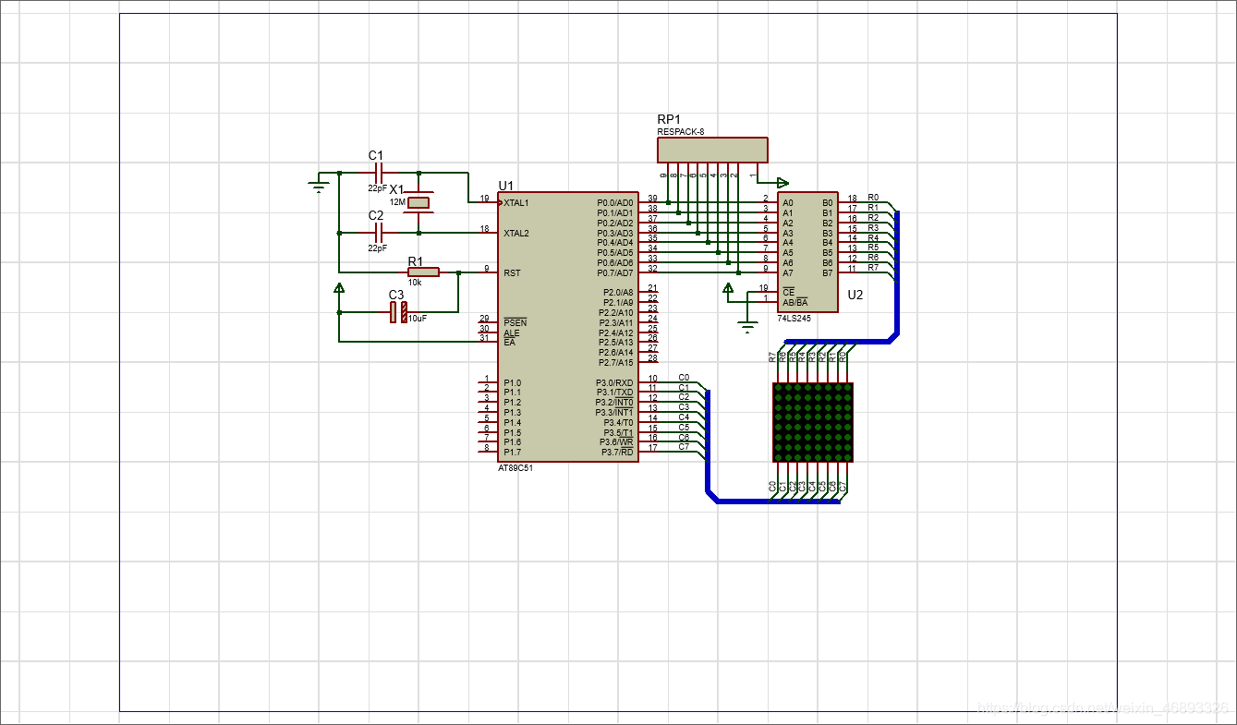Screen dimensions: 1237x725
Task: Click the R0 wire label at U2 B0
Action: tap(873, 198)
